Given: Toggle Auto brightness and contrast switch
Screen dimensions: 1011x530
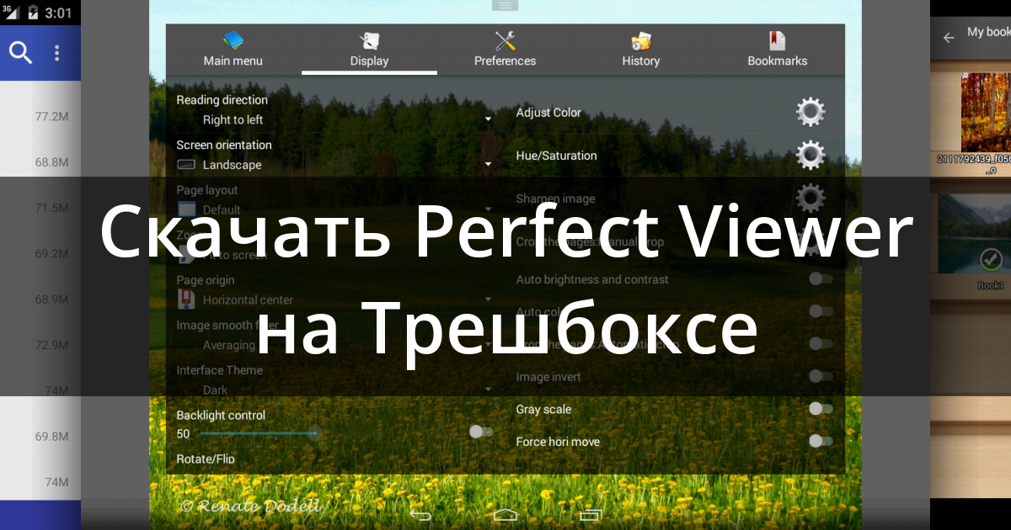Looking at the screenshot, I should (x=820, y=278).
